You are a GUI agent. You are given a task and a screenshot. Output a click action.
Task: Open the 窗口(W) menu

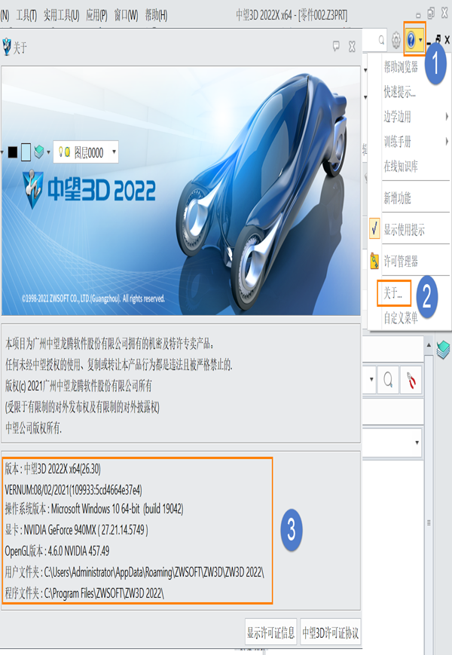pos(126,16)
